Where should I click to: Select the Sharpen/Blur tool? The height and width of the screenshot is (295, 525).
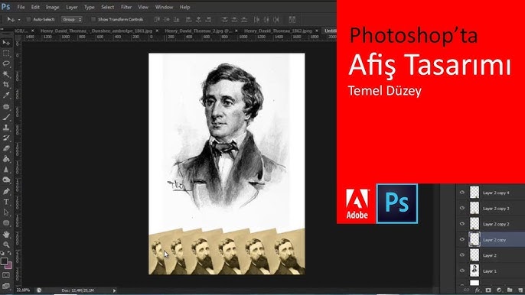pos(6,170)
